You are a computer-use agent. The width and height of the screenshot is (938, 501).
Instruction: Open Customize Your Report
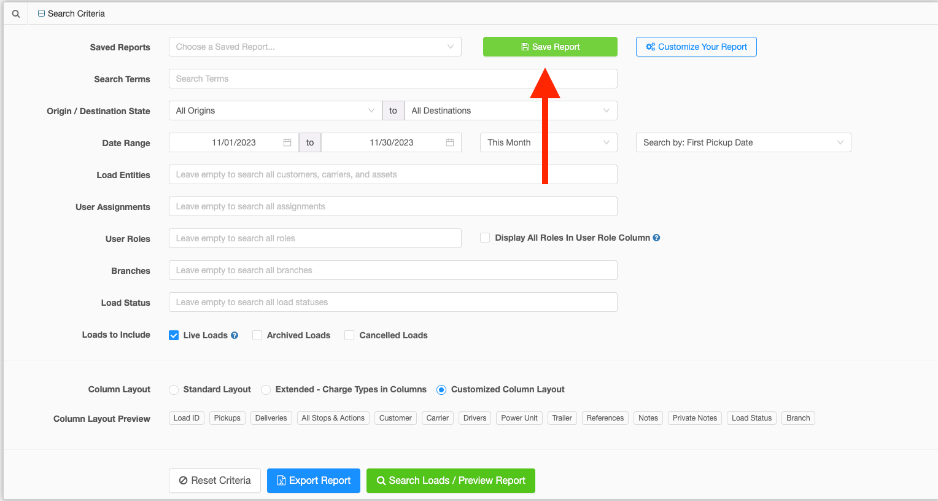pos(696,47)
